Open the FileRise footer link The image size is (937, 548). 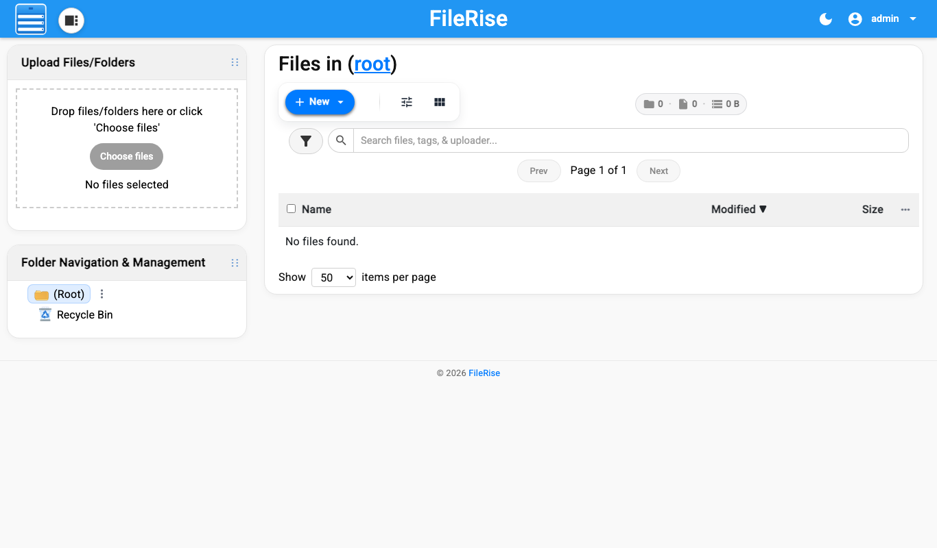click(484, 373)
